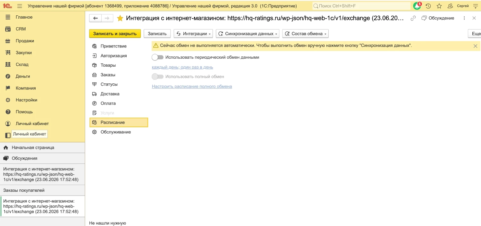The height and width of the screenshot is (226, 481).
Task: Click Записать и закрыть button
Action: point(115,34)
